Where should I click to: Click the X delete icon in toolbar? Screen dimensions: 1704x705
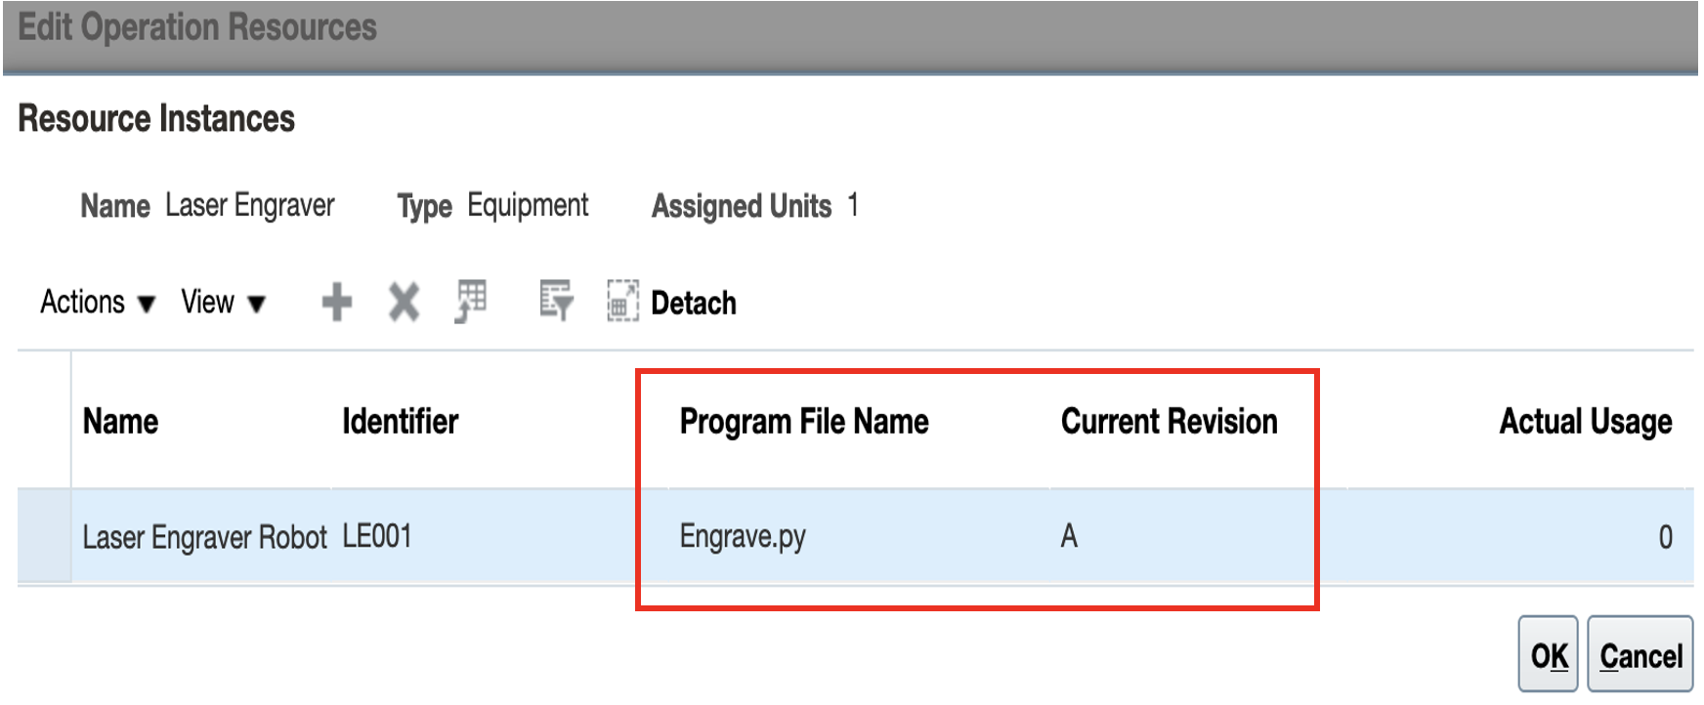tap(404, 302)
